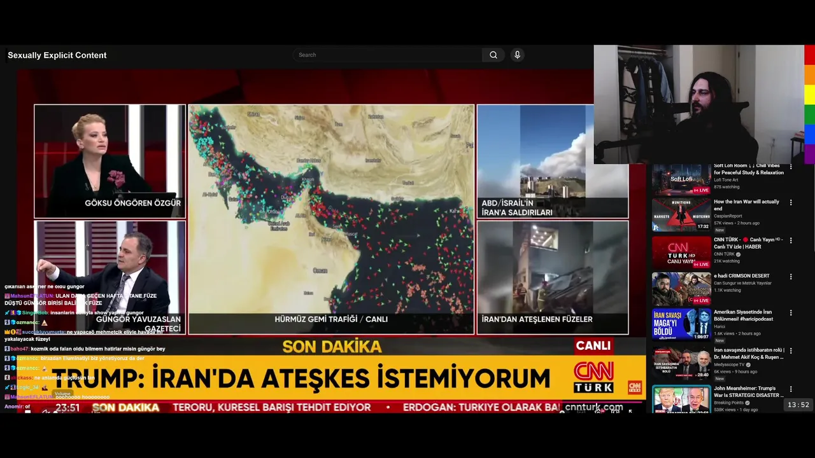Visit the Can Sungur ve Matruk Yayınlar channel
This screenshot has height=458, width=815.
click(742, 283)
